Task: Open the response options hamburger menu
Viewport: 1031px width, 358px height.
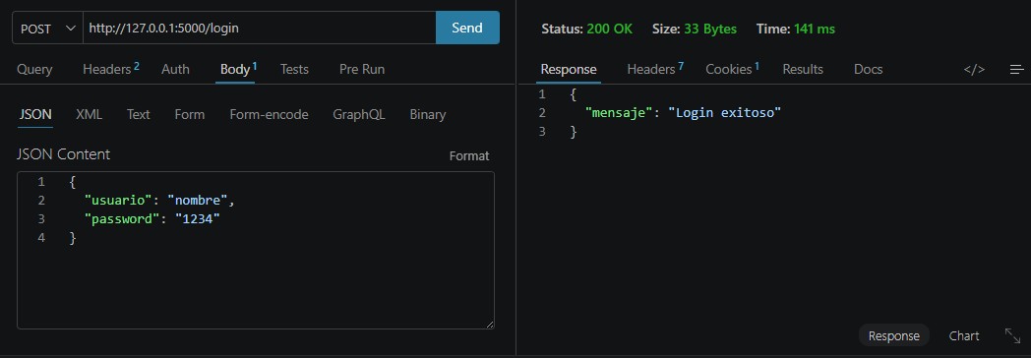Action: coord(1016,69)
